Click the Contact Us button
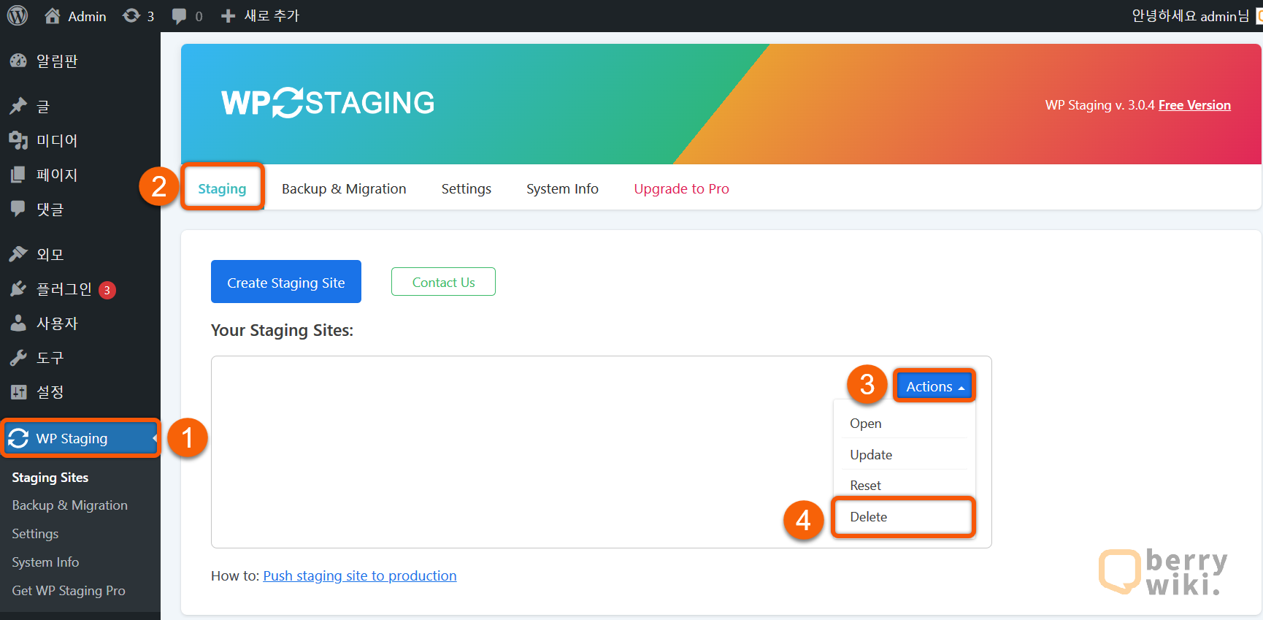 [443, 282]
